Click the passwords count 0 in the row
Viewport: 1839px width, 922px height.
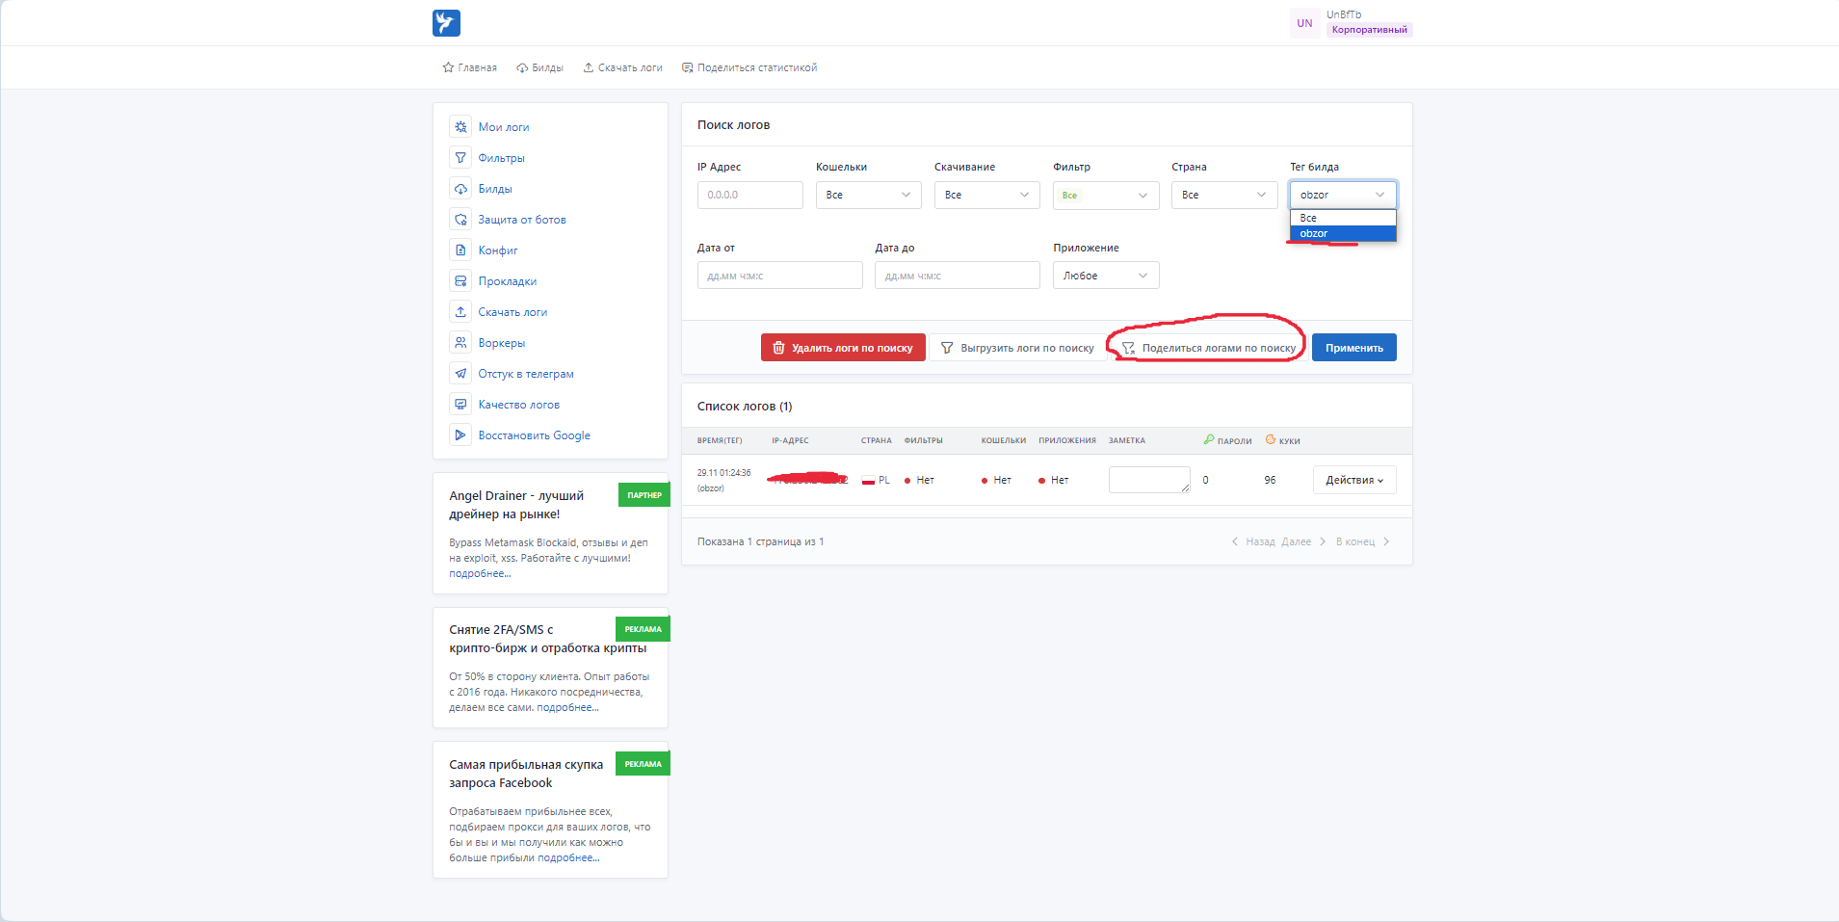pyautogui.click(x=1205, y=480)
